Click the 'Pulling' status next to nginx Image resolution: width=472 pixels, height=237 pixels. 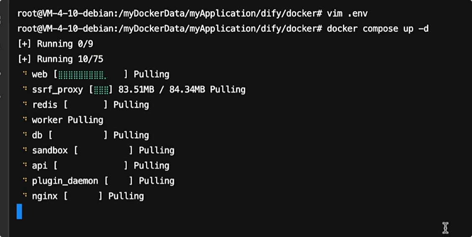tap(126, 196)
